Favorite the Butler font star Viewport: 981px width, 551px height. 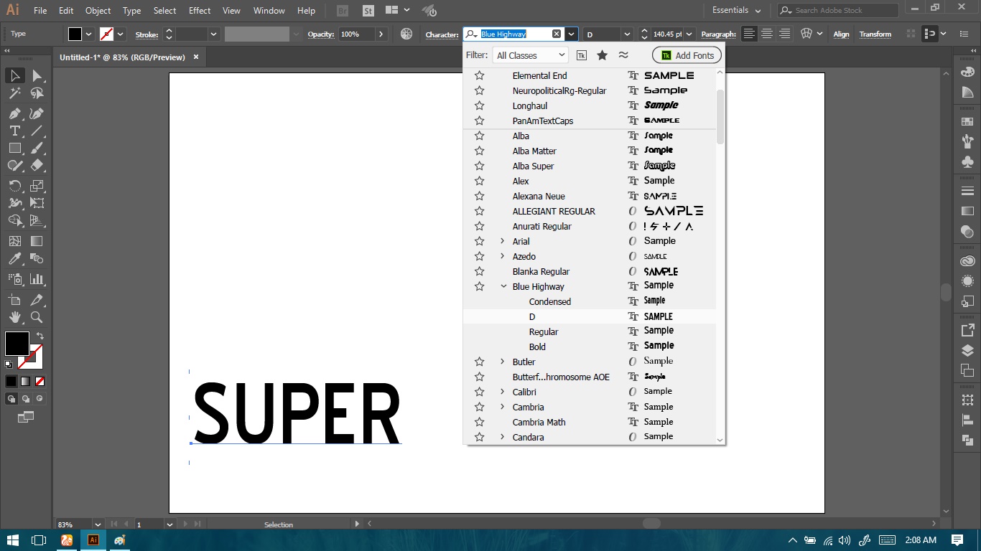pyautogui.click(x=479, y=362)
